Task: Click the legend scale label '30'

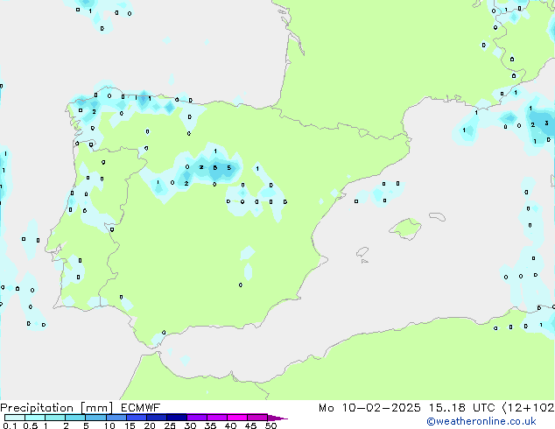Action: (x=190, y=425)
